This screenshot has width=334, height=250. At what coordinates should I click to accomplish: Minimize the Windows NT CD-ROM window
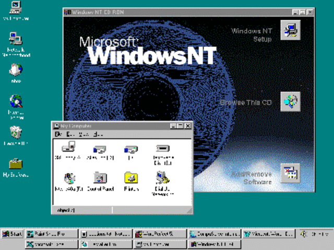point(295,12)
